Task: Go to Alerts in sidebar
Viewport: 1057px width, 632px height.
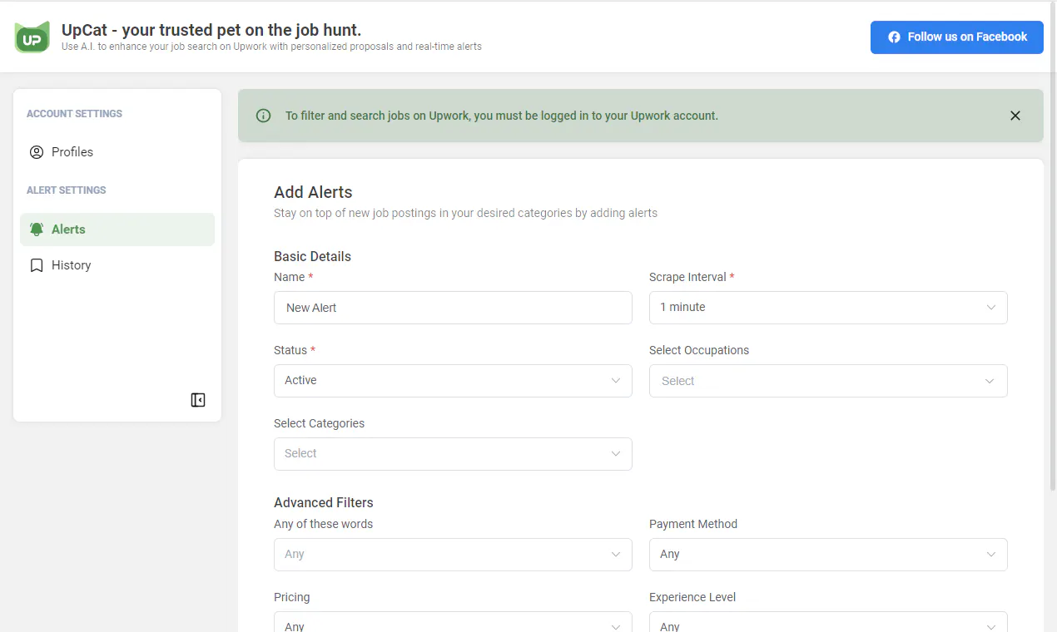Action: coord(117,230)
